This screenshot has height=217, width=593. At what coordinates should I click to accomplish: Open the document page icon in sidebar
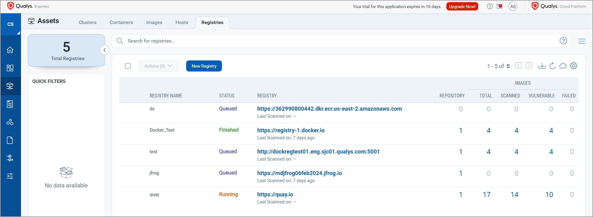coord(10,140)
